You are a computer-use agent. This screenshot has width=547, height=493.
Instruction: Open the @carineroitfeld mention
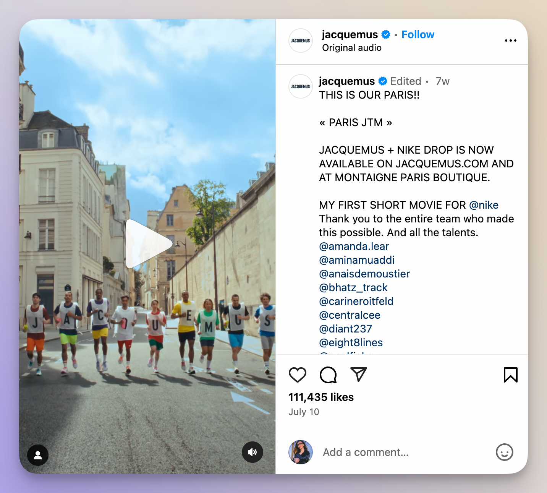(x=356, y=301)
